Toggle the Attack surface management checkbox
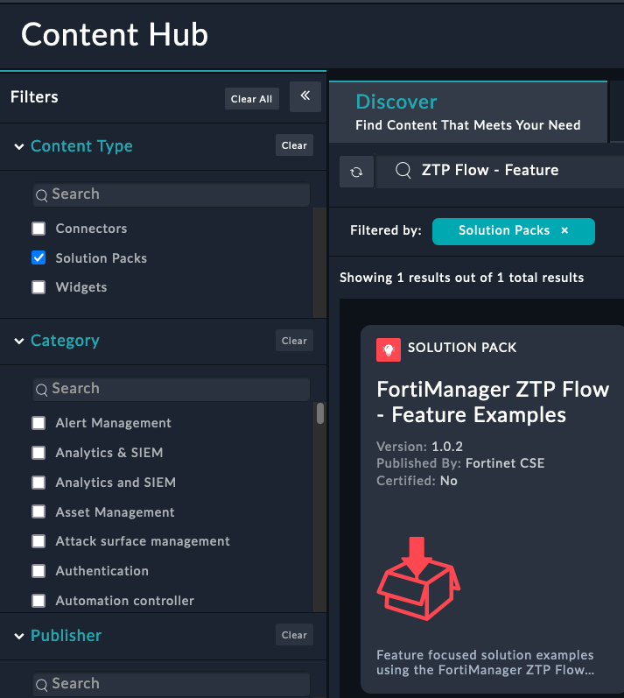This screenshot has height=698, width=624. point(39,541)
